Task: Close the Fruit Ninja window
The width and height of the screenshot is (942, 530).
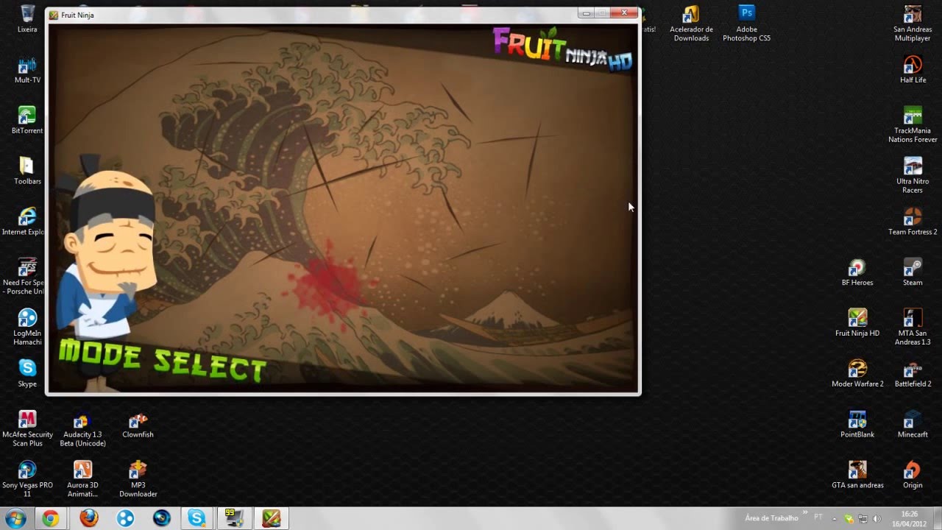Action: pos(624,13)
